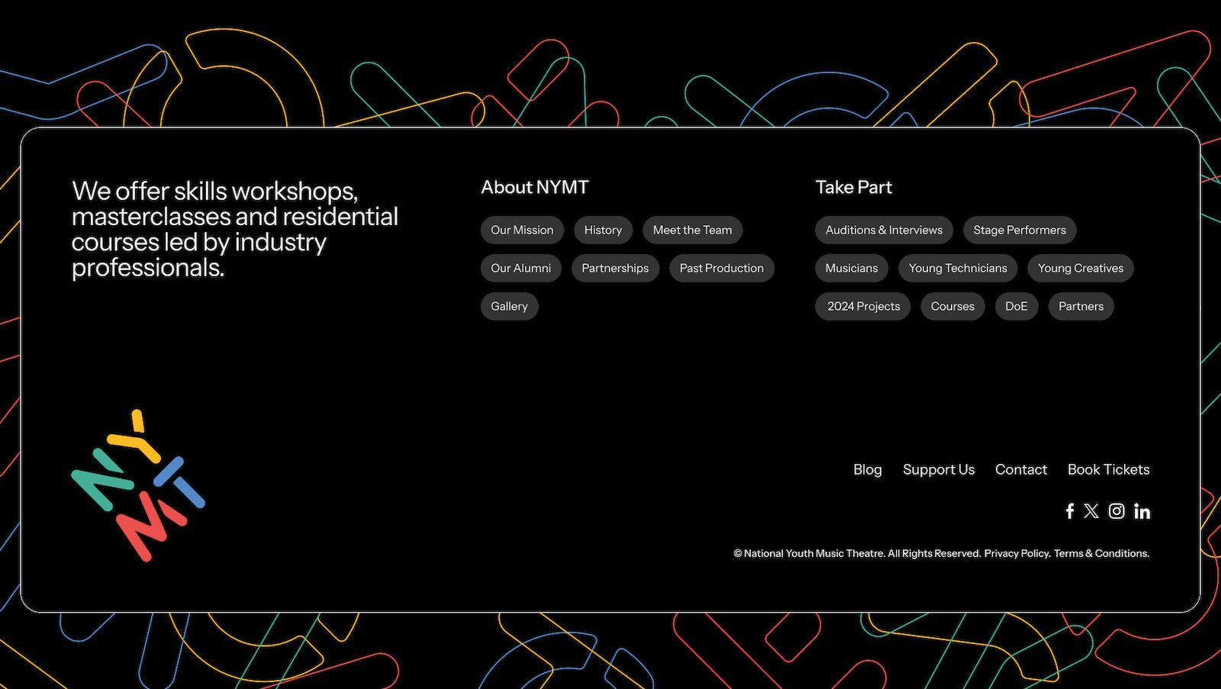Open Our Alumni page
This screenshot has height=689, width=1221.
(x=520, y=269)
